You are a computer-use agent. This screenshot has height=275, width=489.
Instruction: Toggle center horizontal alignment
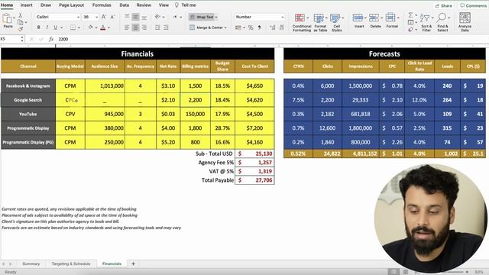(x=135, y=27)
